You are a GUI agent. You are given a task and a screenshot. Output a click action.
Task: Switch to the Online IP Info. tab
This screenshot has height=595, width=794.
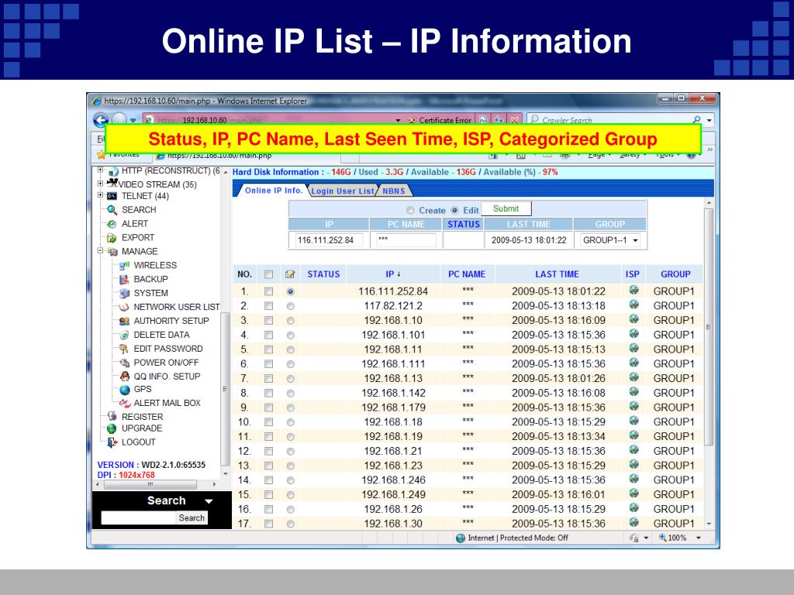pyautogui.click(x=274, y=191)
